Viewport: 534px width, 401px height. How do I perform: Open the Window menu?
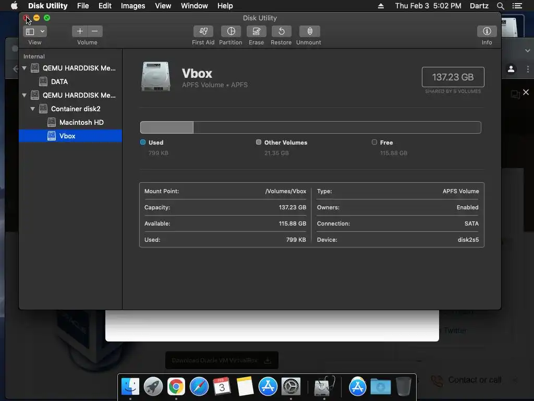pos(194,6)
